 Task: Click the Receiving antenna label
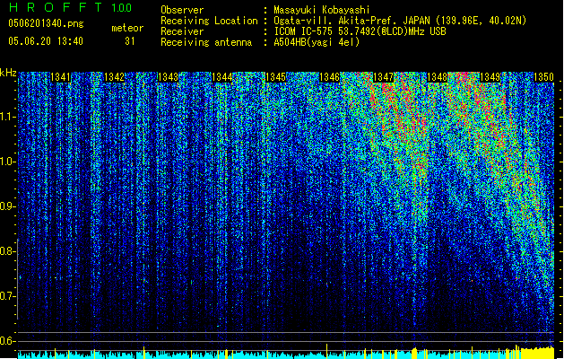tap(206, 42)
